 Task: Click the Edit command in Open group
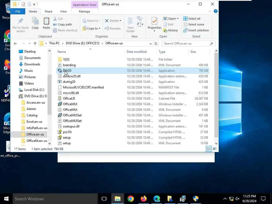coord(168,24)
